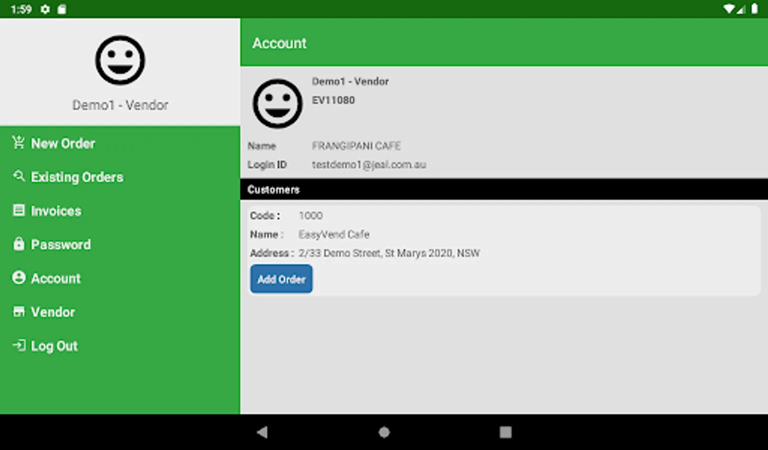This screenshot has height=450, width=768.
Task: Tap the SD card icon in status bar
Action: coord(61,9)
